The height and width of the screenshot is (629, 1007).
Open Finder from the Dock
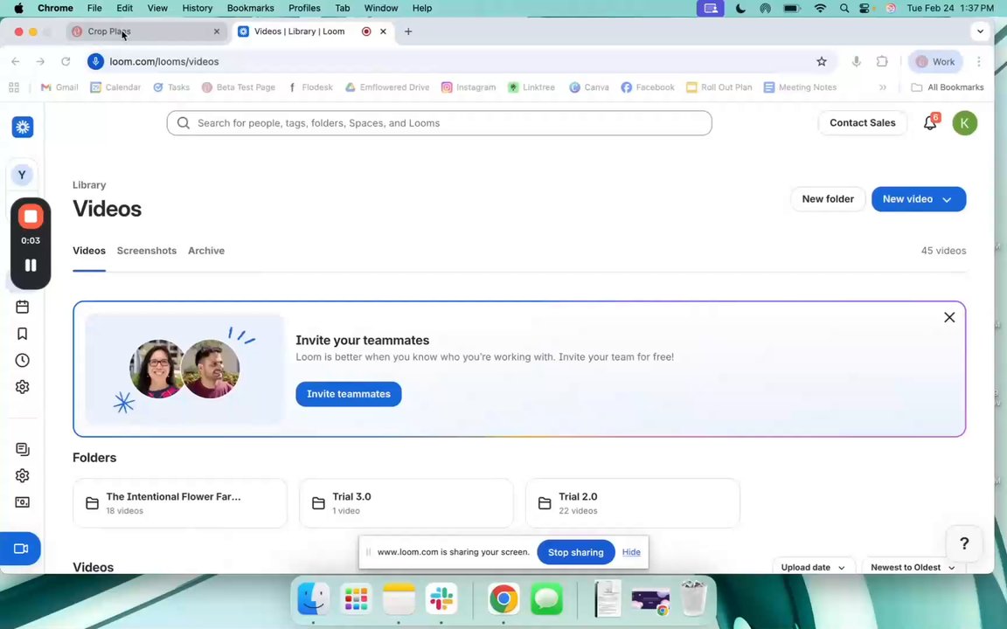(x=314, y=599)
